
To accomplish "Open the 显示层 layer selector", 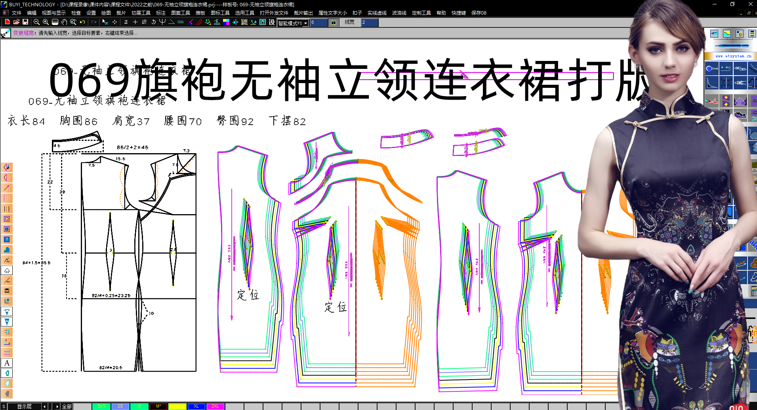I will [x=25, y=406].
